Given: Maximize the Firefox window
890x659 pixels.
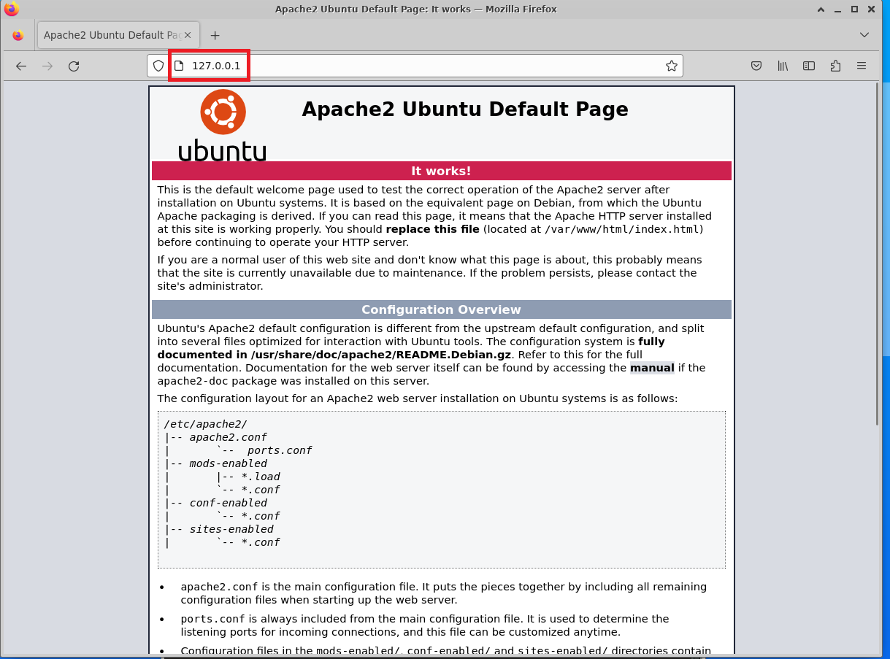Looking at the screenshot, I should click(854, 9).
